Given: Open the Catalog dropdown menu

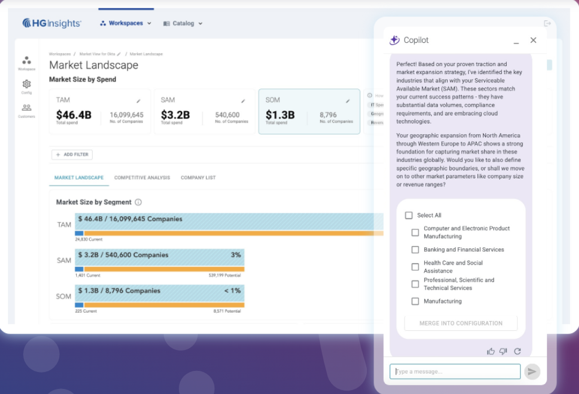Looking at the screenshot, I should tap(183, 23).
